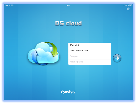Tap the 12:02 clock in status bar
This screenshot has width=137, height=104.
[68, 5]
